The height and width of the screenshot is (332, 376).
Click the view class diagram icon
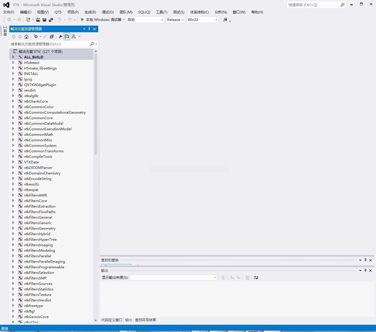(x=74, y=37)
